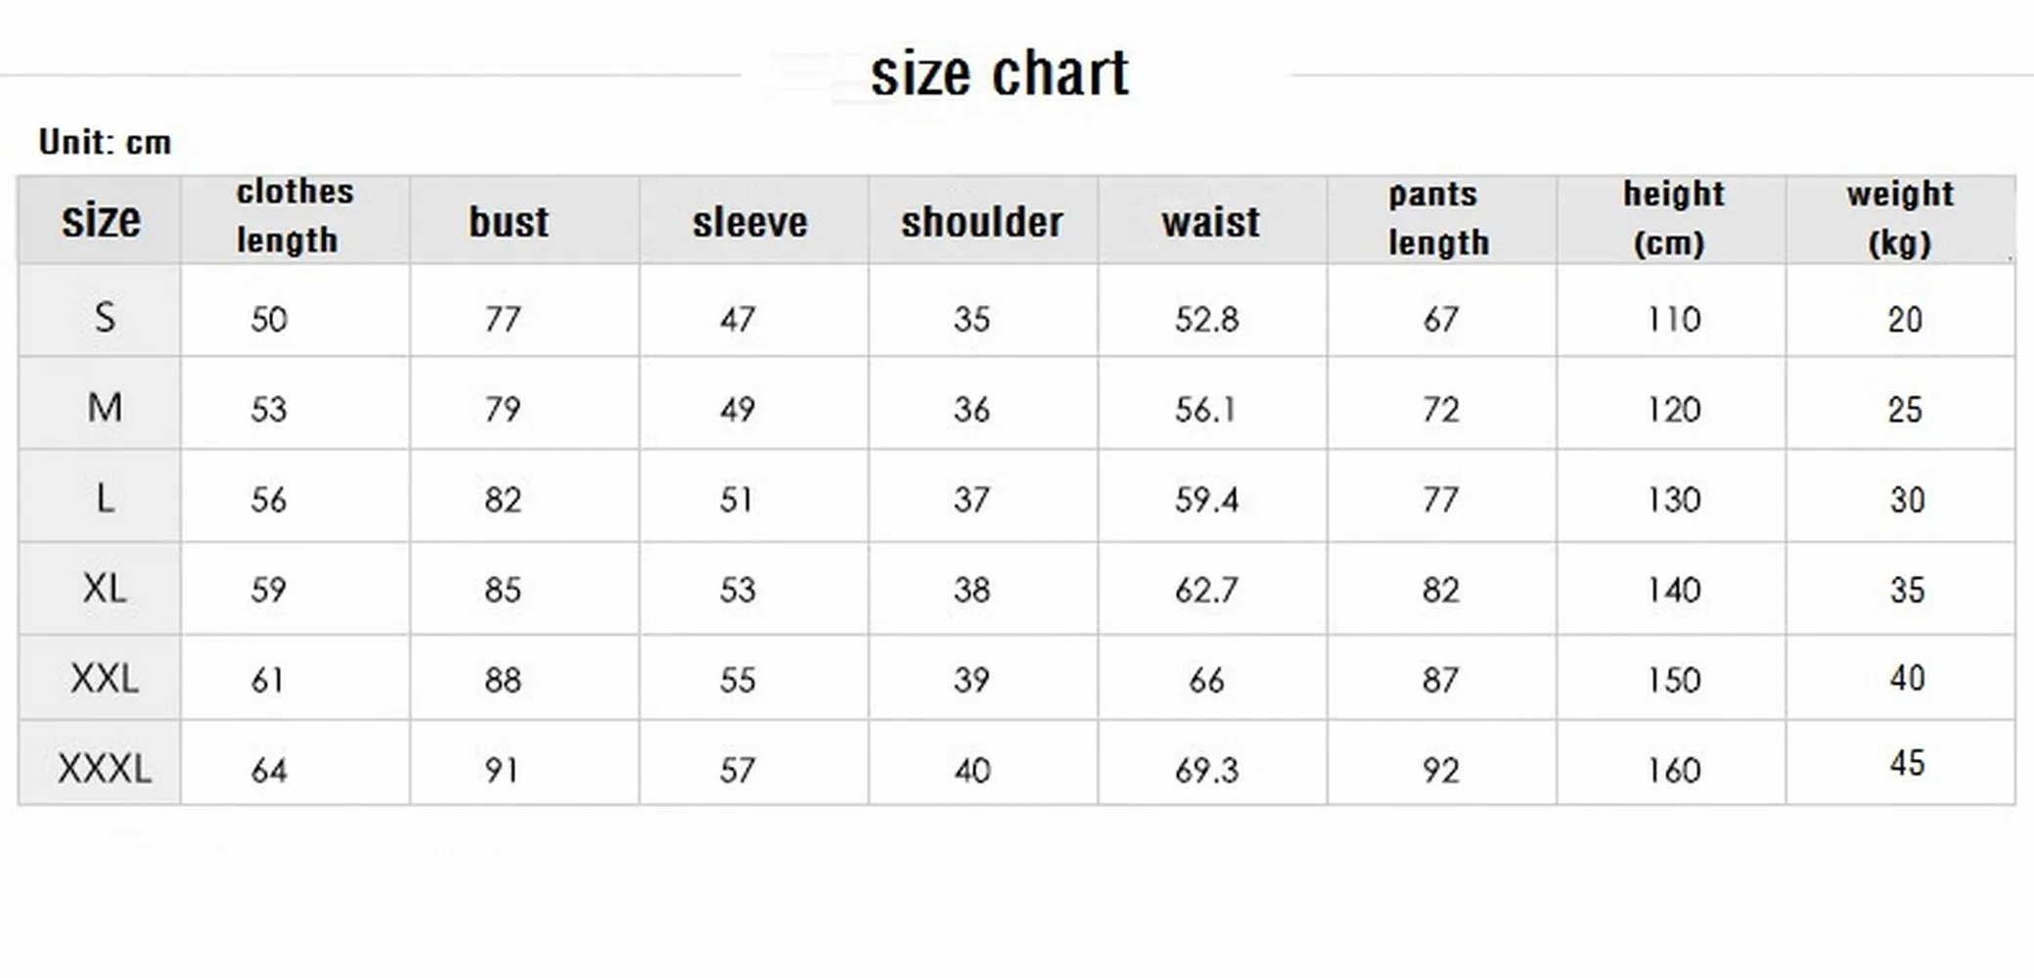Select the weight value 40 cell

1907,678
